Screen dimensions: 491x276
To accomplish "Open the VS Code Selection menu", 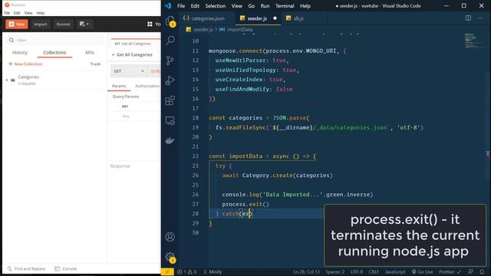I will point(215,6).
